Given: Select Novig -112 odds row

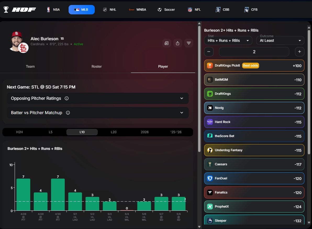Looking at the screenshot, I should (254, 108).
